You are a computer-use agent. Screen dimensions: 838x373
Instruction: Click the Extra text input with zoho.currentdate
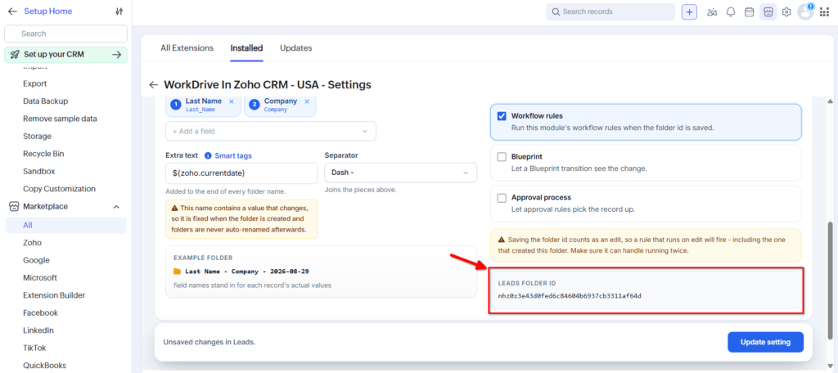[241, 173]
